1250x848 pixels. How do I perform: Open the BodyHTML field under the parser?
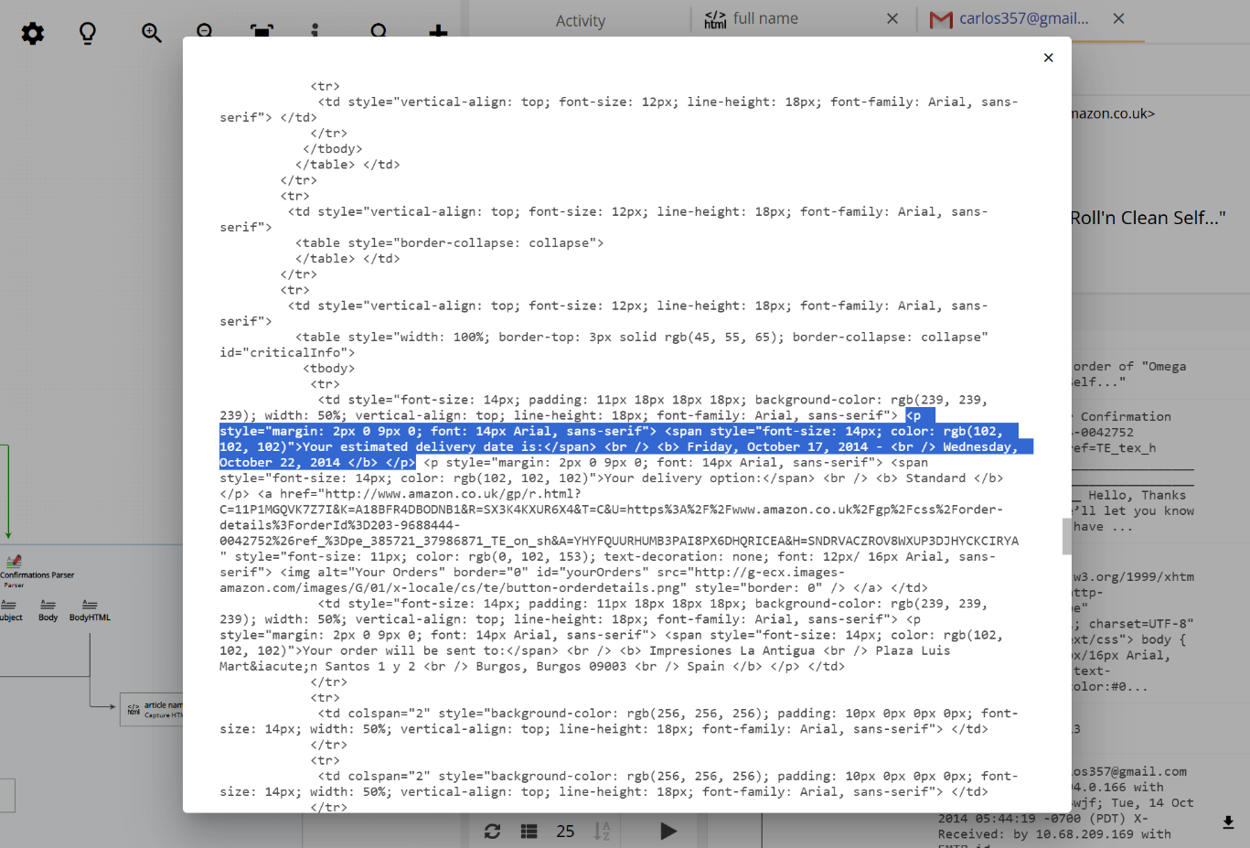point(89,610)
